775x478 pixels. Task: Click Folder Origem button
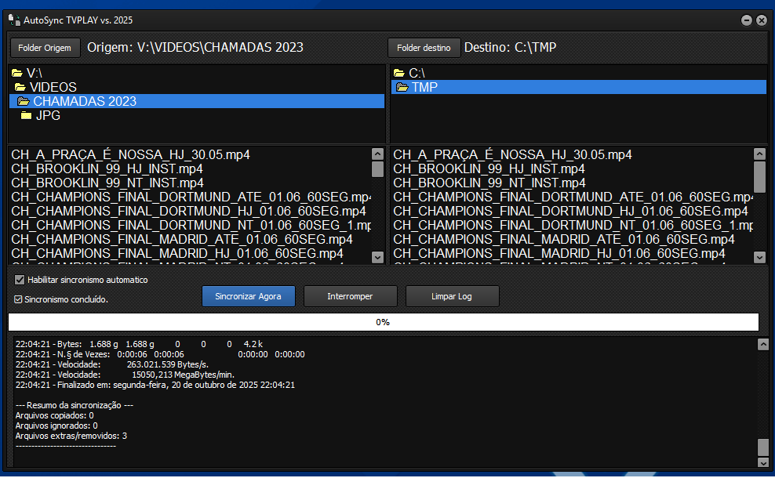[x=45, y=48]
